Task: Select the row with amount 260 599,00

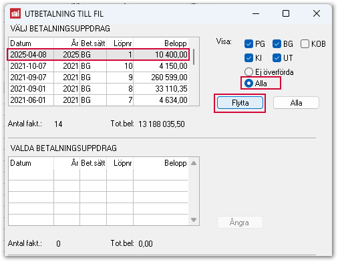Action: pyautogui.click(x=98, y=78)
